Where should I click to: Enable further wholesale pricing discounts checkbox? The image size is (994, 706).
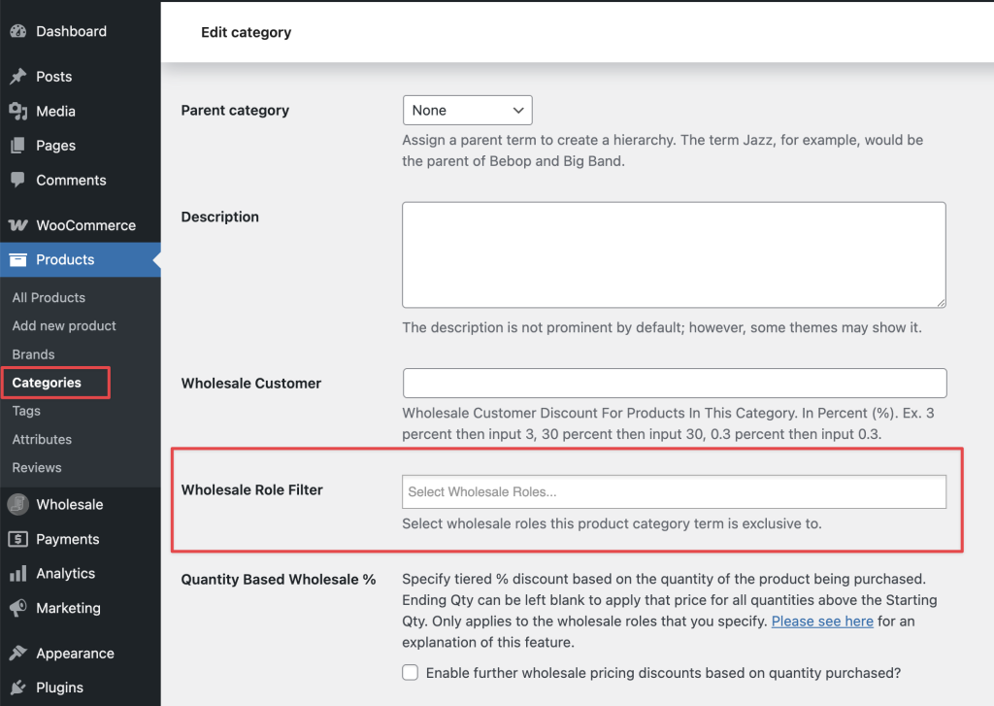pos(411,672)
